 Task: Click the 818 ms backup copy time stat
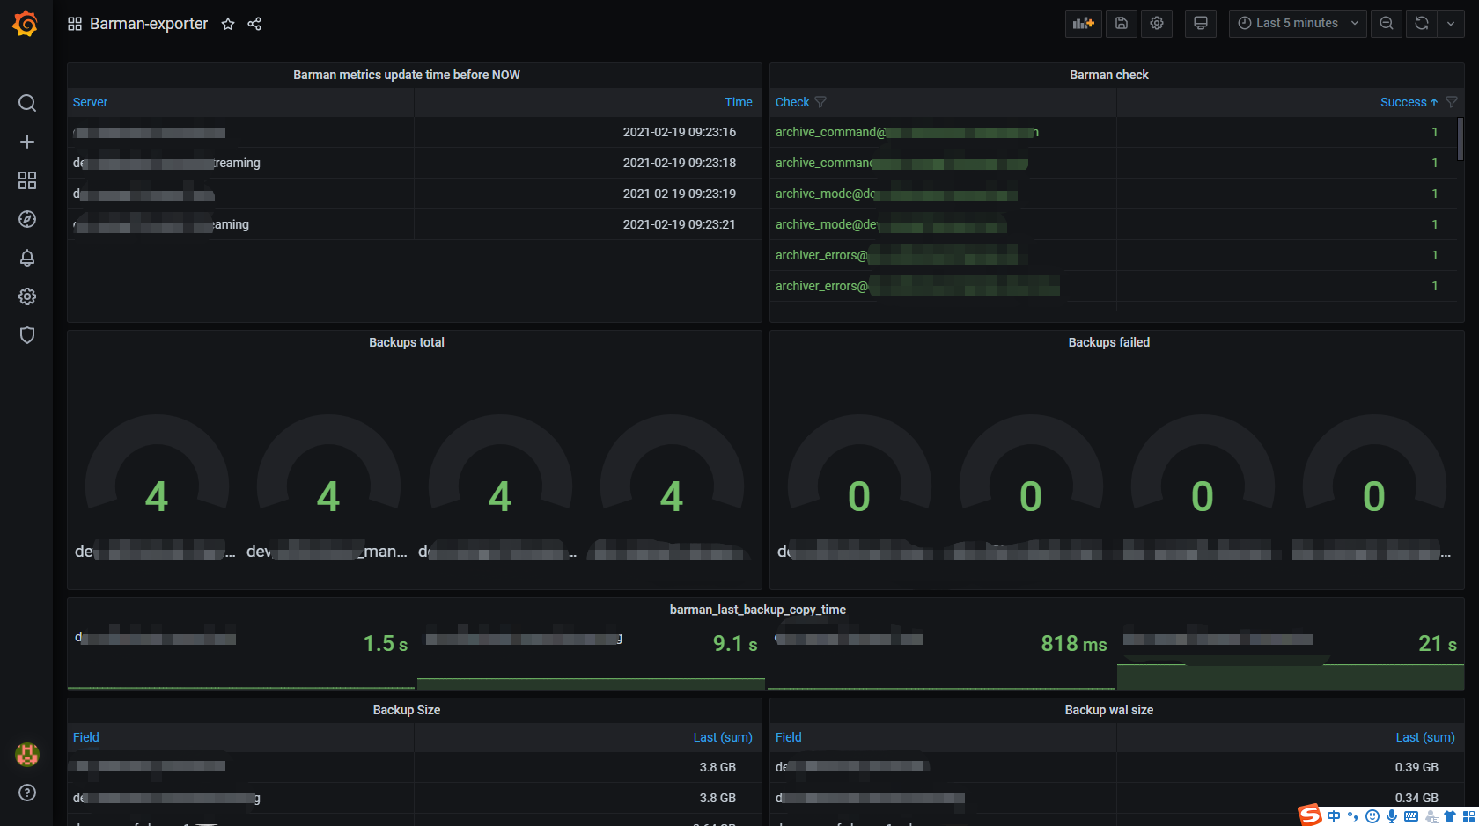[1074, 644]
